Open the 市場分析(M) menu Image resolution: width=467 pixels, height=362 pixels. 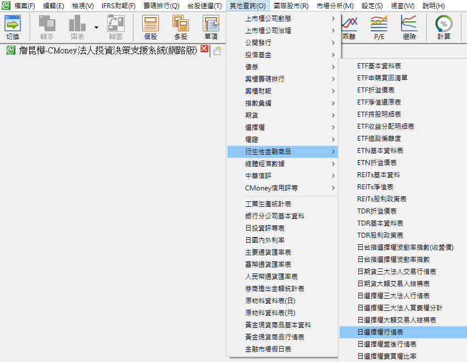pyautogui.click(x=335, y=6)
